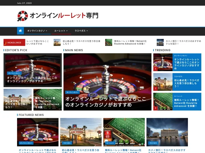Open headline カジノ旅行！ラスベガスのおすすめ in ticker
The width and height of the screenshot is (205, 153).
[183, 42]
